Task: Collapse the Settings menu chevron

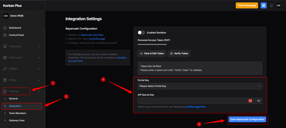Action: click(x=39, y=91)
